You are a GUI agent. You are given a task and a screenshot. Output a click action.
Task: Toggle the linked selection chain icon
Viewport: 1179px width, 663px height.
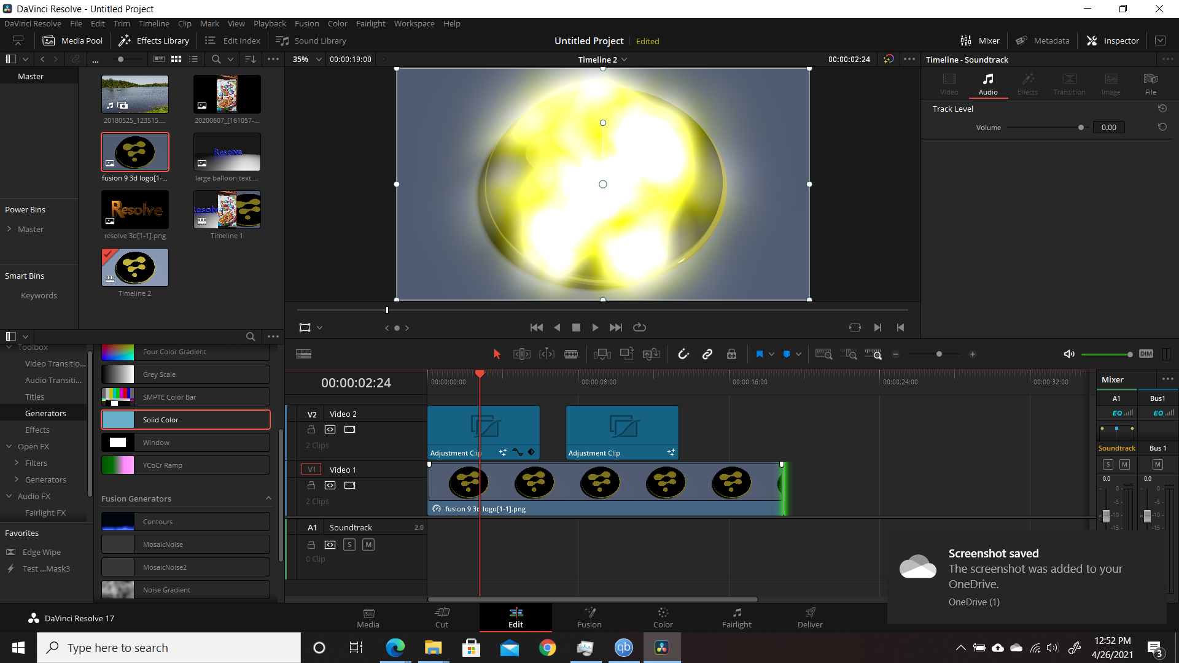click(707, 354)
